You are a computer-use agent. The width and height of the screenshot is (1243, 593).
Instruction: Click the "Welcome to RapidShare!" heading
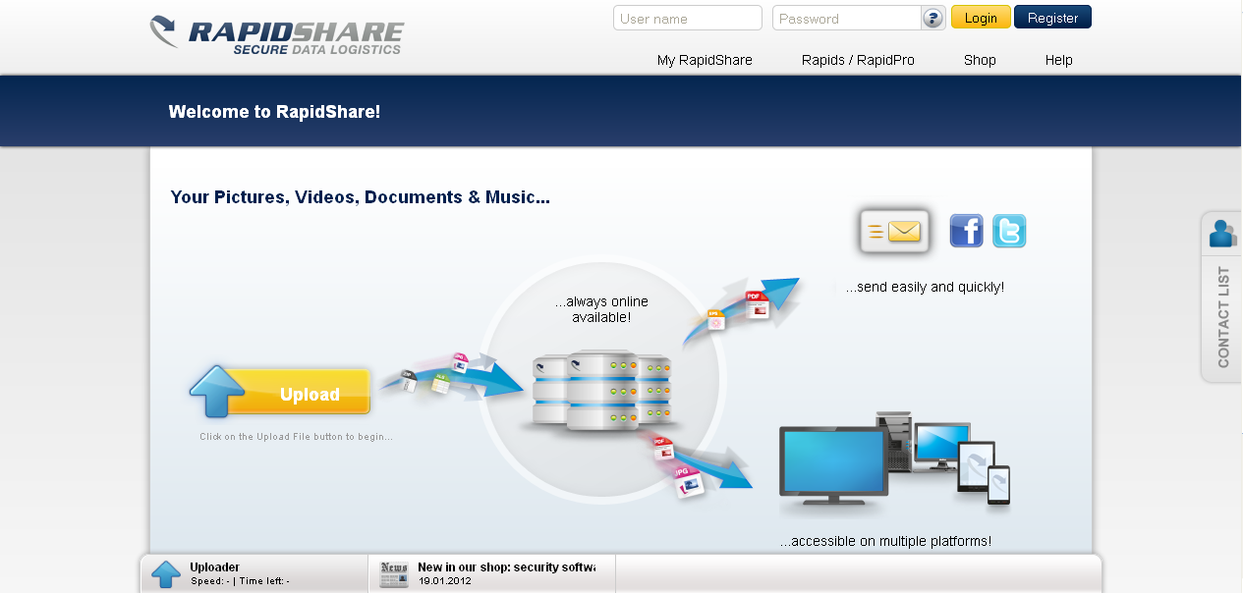pyautogui.click(x=274, y=112)
